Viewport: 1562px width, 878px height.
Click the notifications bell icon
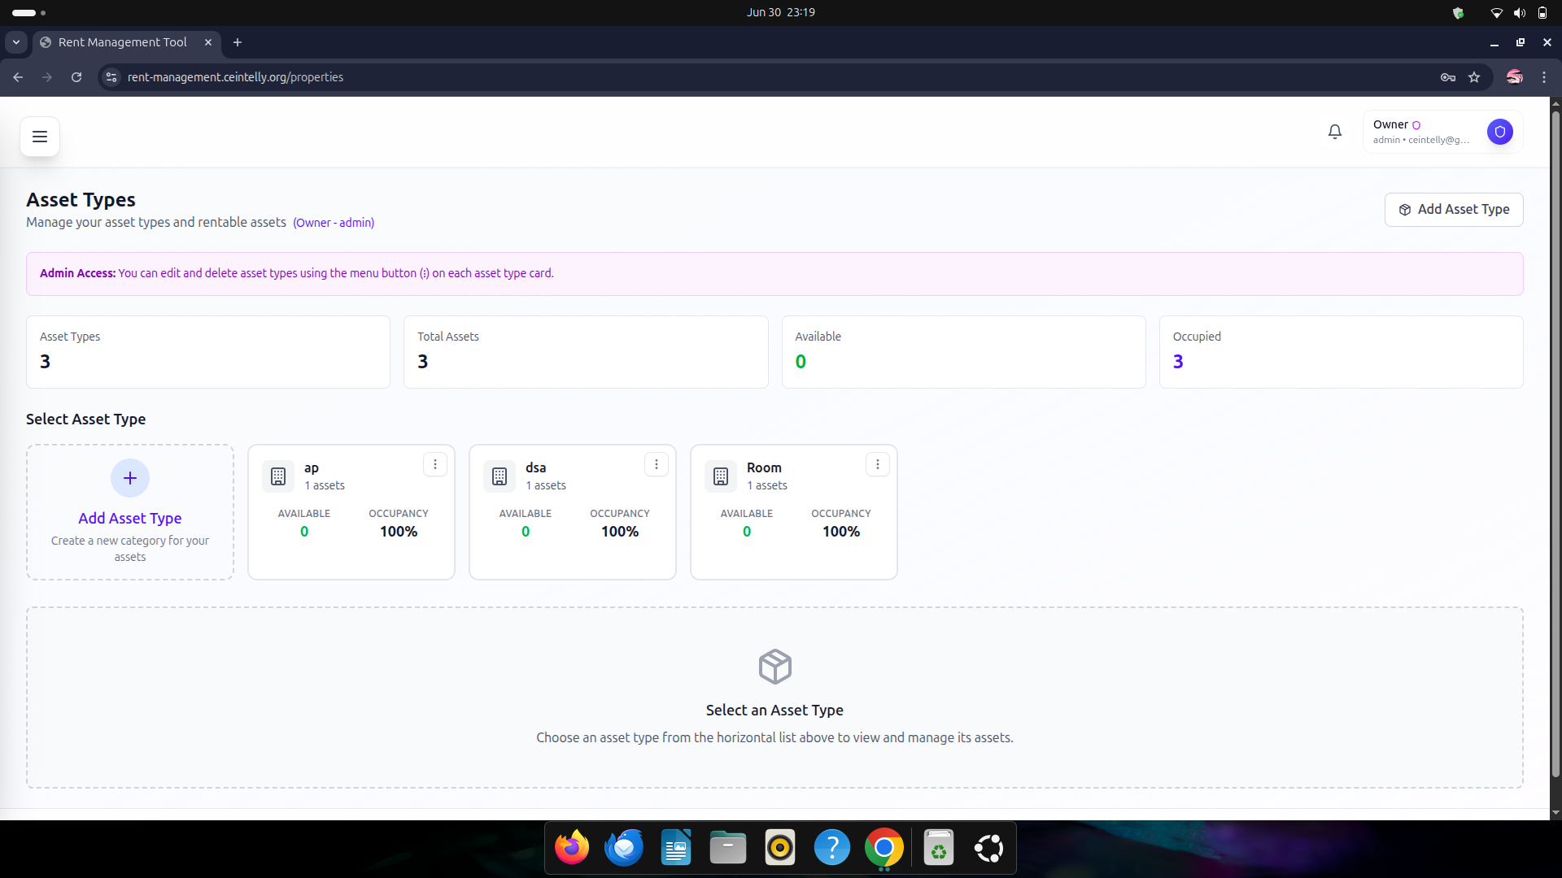(x=1335, y=132)
